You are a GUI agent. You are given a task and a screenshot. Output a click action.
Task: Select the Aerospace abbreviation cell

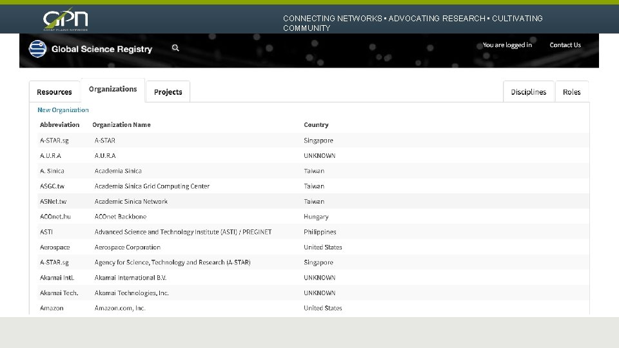[55, 247]
